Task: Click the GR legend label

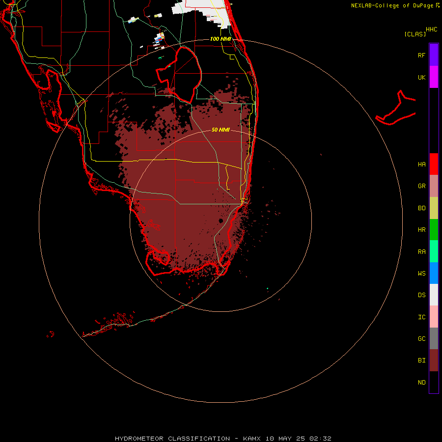Action: coord(421,186)
